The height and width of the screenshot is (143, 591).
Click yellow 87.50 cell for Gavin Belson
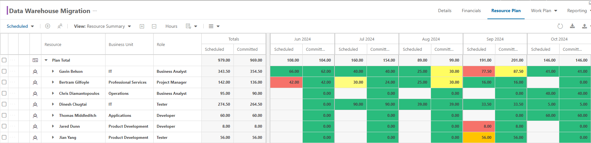pyautogui.click(x=511, y=71)
